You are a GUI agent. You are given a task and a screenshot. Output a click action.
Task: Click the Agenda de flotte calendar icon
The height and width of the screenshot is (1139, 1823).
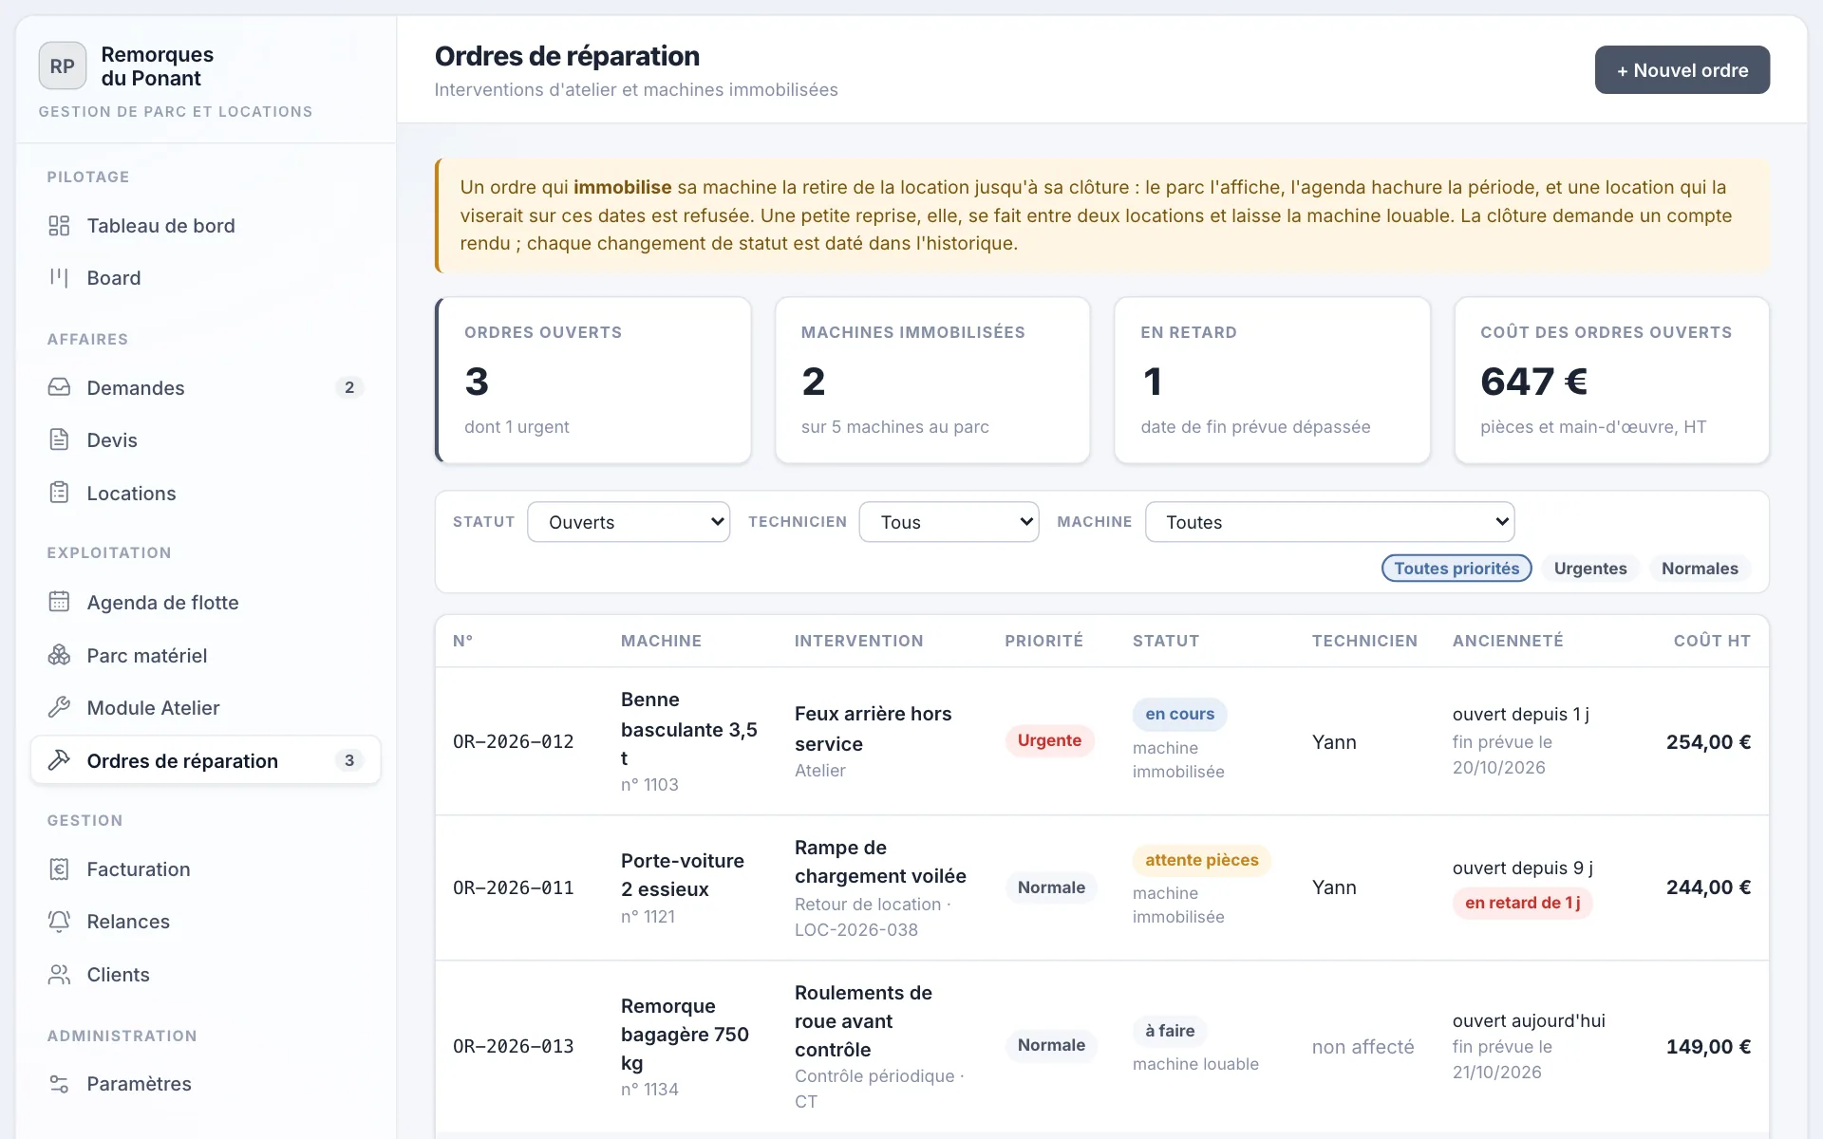pos(59,602)
